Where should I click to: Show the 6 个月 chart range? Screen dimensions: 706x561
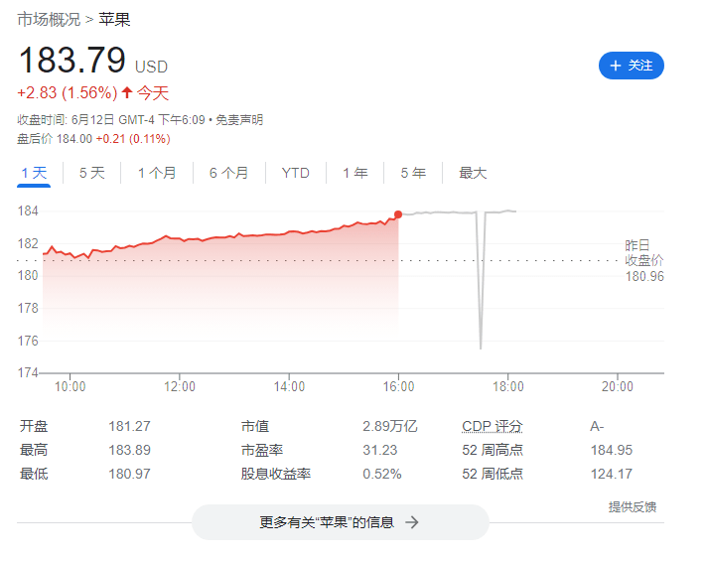tap(228, 173)
